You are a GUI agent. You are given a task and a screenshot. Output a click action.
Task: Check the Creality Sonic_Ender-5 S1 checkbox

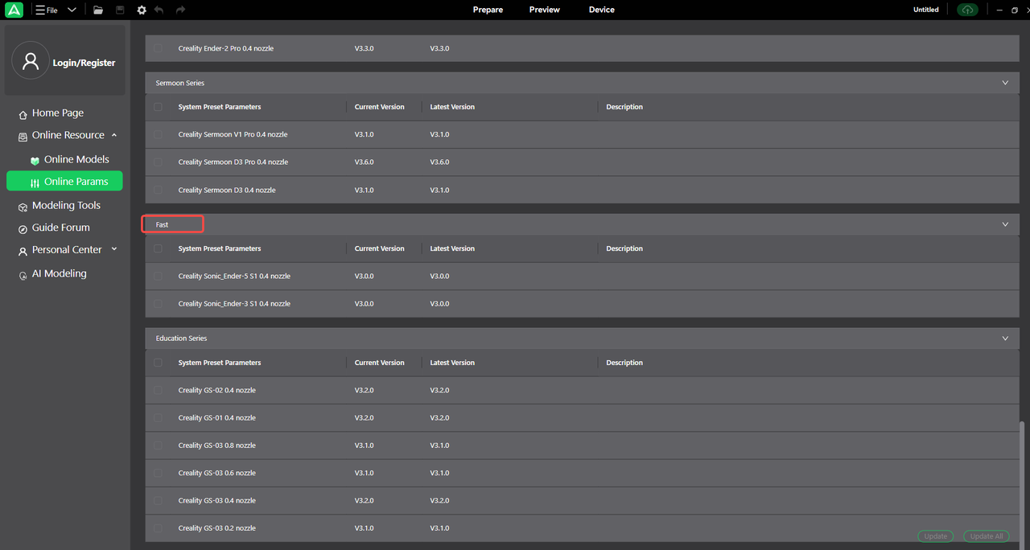click(x=158, y=276)
